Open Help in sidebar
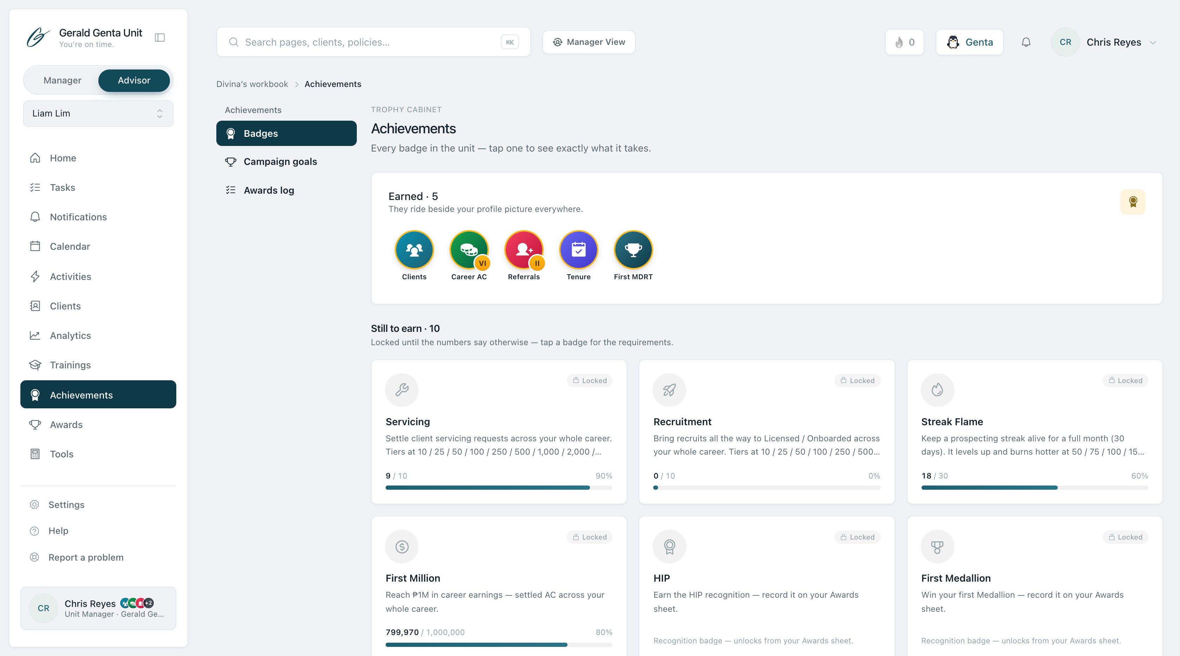Screen dimensions: 1180x656 click(98, 531)
